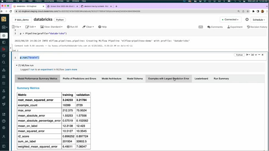The width and height of the screenshot is (269, 151).
Task: Open the Help question mark in sidebar
Action: click(4, 121)
